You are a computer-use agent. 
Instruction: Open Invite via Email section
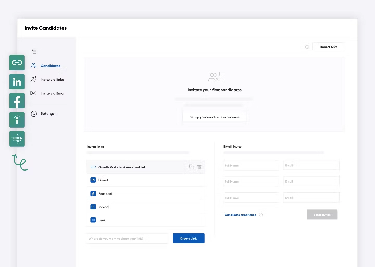tap(53, 93)
